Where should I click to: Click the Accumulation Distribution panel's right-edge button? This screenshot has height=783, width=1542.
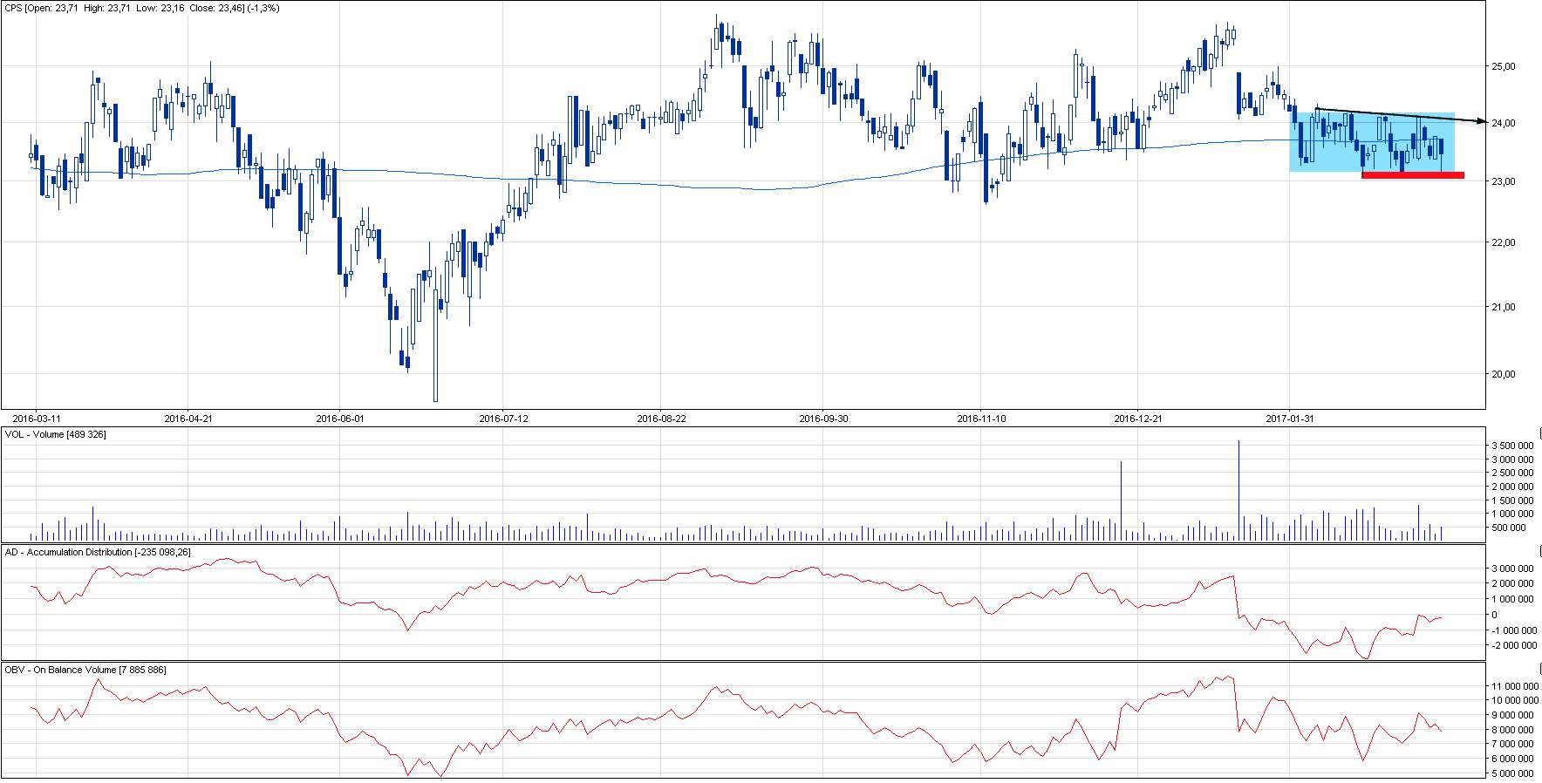tap(1539, 551)
